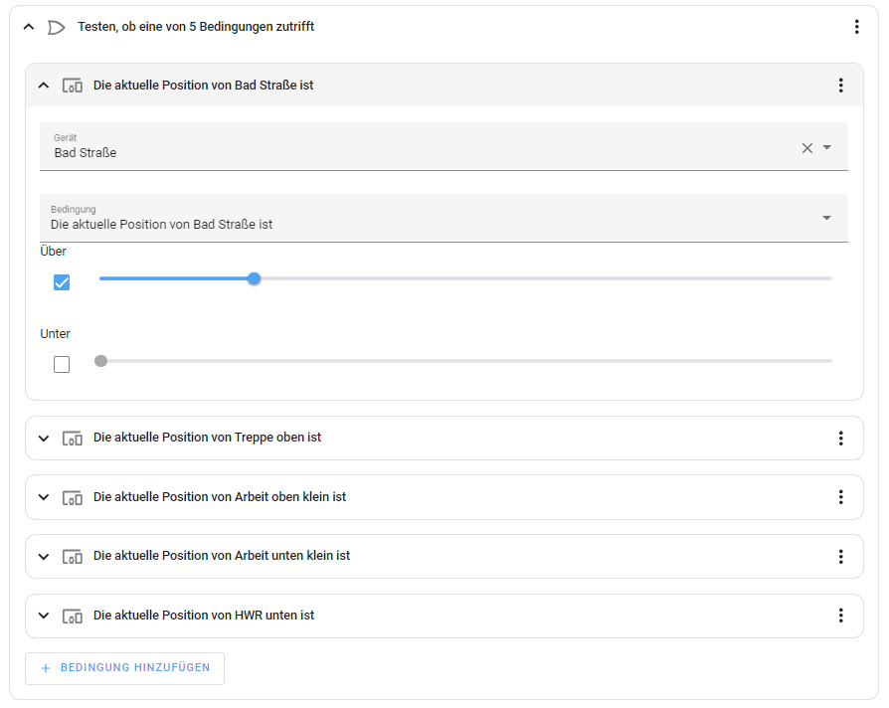Open three-dot menu of Arbeit oben klein condition

click(x=840, y=497)
